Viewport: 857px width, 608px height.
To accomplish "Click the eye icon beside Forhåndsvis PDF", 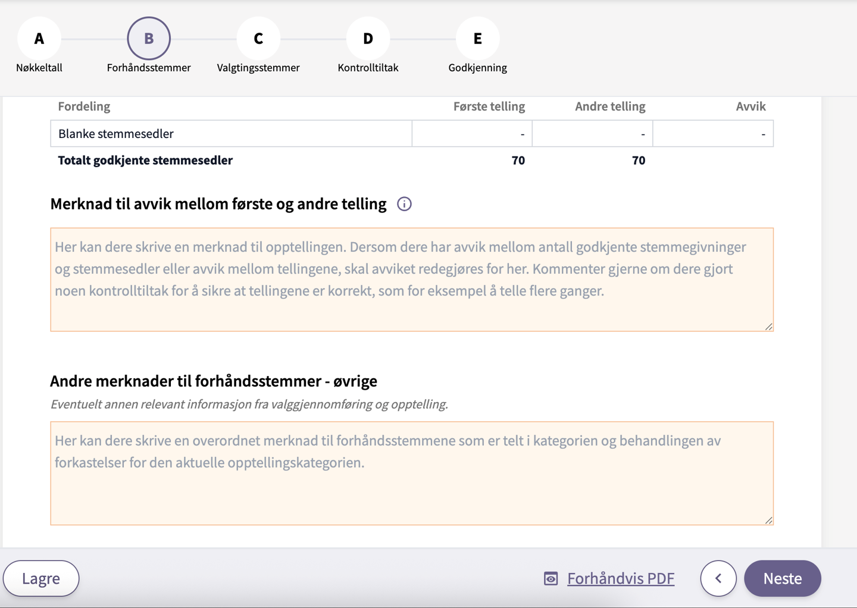I will coord(551,578).
